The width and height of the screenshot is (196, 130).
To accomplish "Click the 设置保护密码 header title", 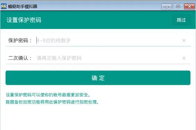I will tap(24, 20).
